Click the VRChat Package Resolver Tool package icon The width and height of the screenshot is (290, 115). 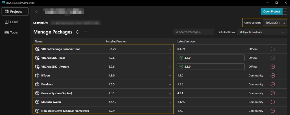(x=37, y=49)
